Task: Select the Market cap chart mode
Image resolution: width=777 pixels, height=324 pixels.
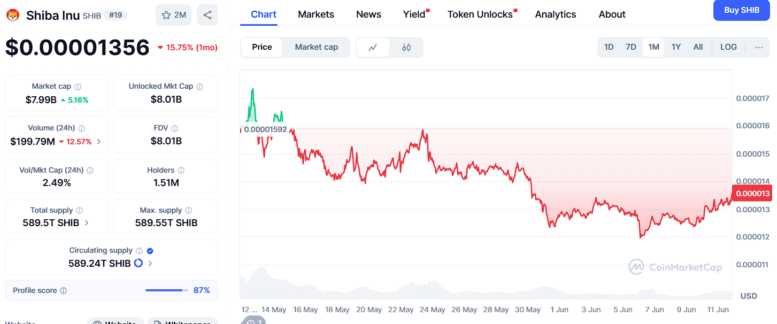Action: [x=317, y=47]
